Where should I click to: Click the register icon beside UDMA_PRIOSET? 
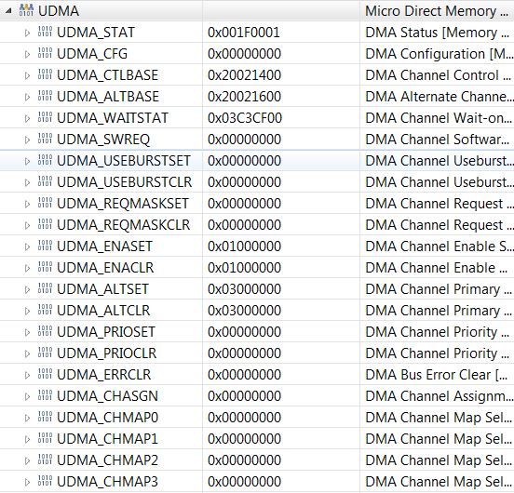pyautogui.click(x=45, y=331)
